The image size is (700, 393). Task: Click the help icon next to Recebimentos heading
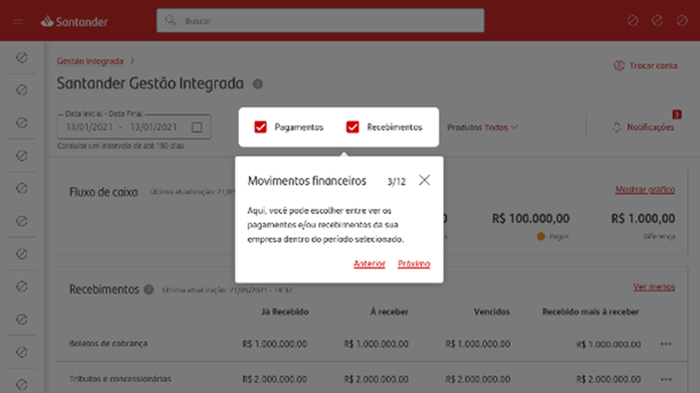149,290
